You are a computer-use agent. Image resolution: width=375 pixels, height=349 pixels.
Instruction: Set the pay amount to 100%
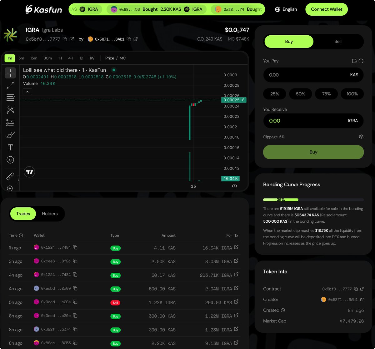[x=352, y=94]
